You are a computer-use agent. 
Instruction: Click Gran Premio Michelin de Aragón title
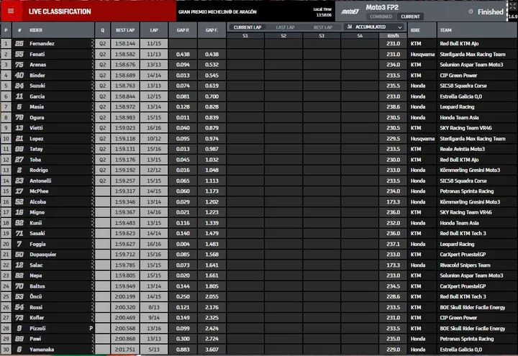pos(217,12)
